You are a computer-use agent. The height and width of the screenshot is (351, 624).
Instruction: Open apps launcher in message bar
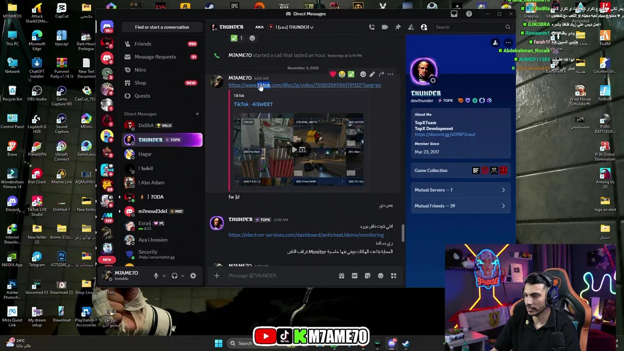(x=393, y=275)
